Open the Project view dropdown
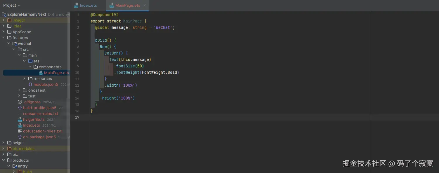 pos(12,5)
